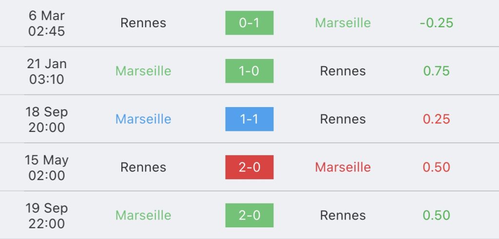The width and height of the screenshot is (499, 239).
Task: Select Marseille in the 19 Sep 22:00 match
Action: click(143, 215)
